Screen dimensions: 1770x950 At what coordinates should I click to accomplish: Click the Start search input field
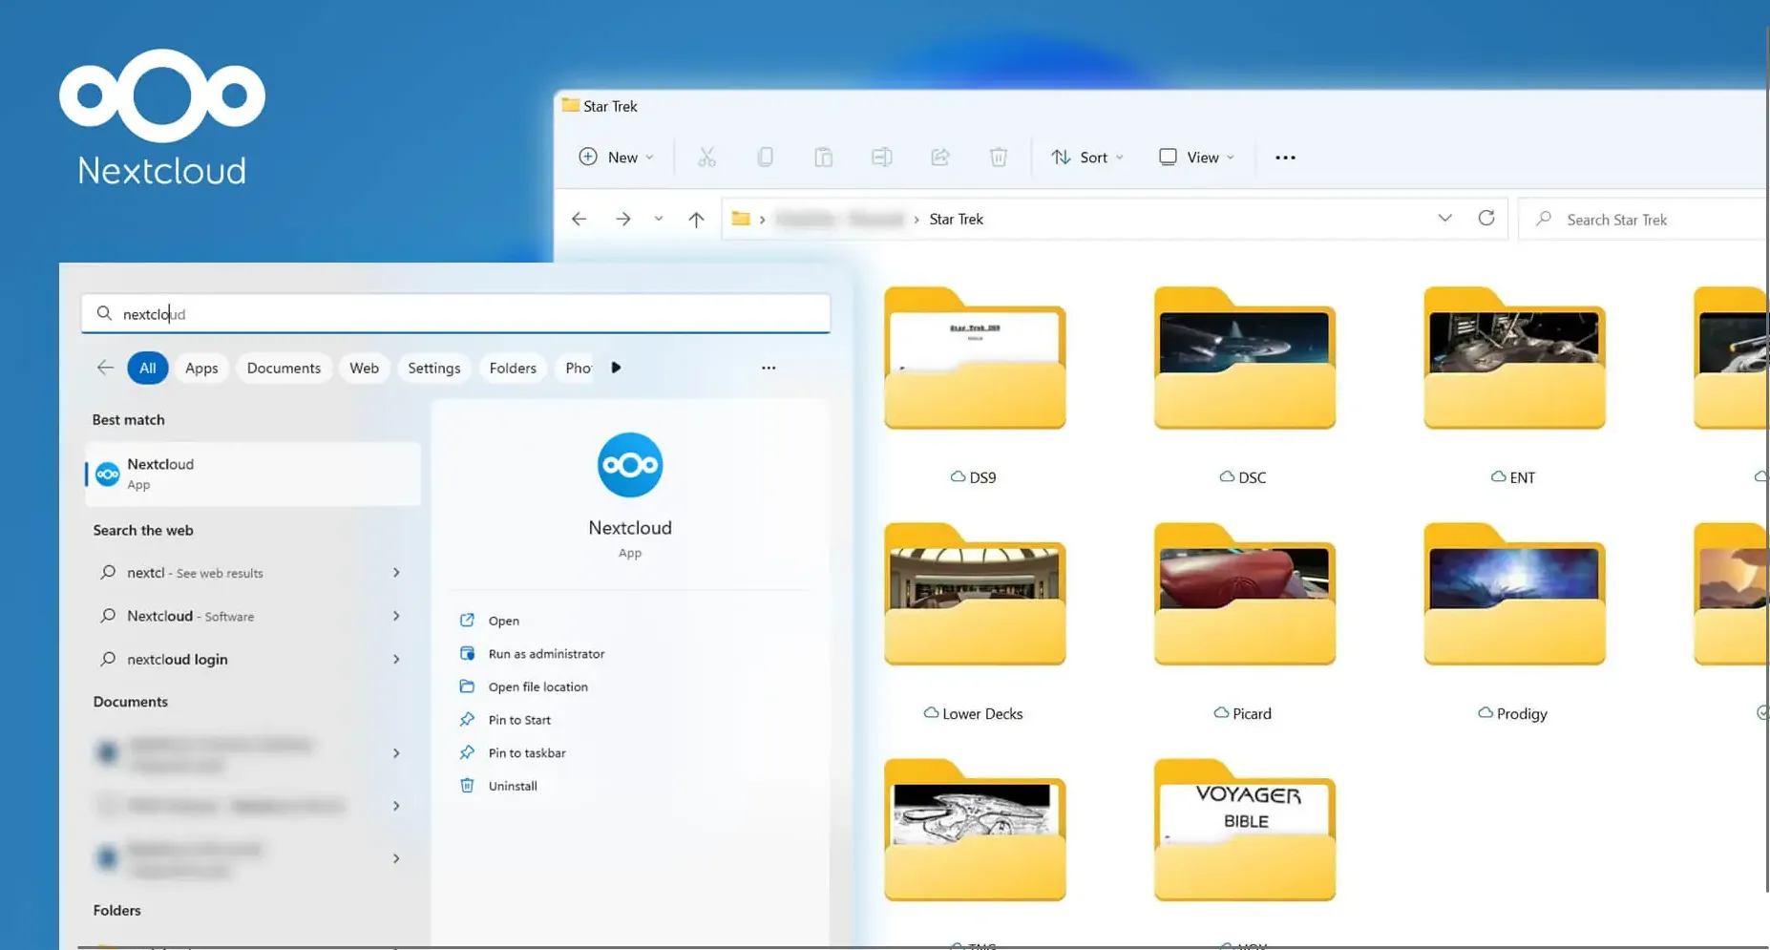455,313
